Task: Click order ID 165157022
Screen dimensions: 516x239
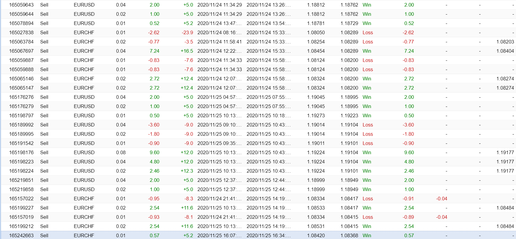Action: (x=21, y=199)
